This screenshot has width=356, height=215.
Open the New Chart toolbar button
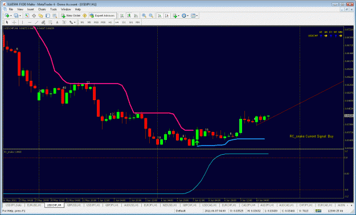pos(7,16)
